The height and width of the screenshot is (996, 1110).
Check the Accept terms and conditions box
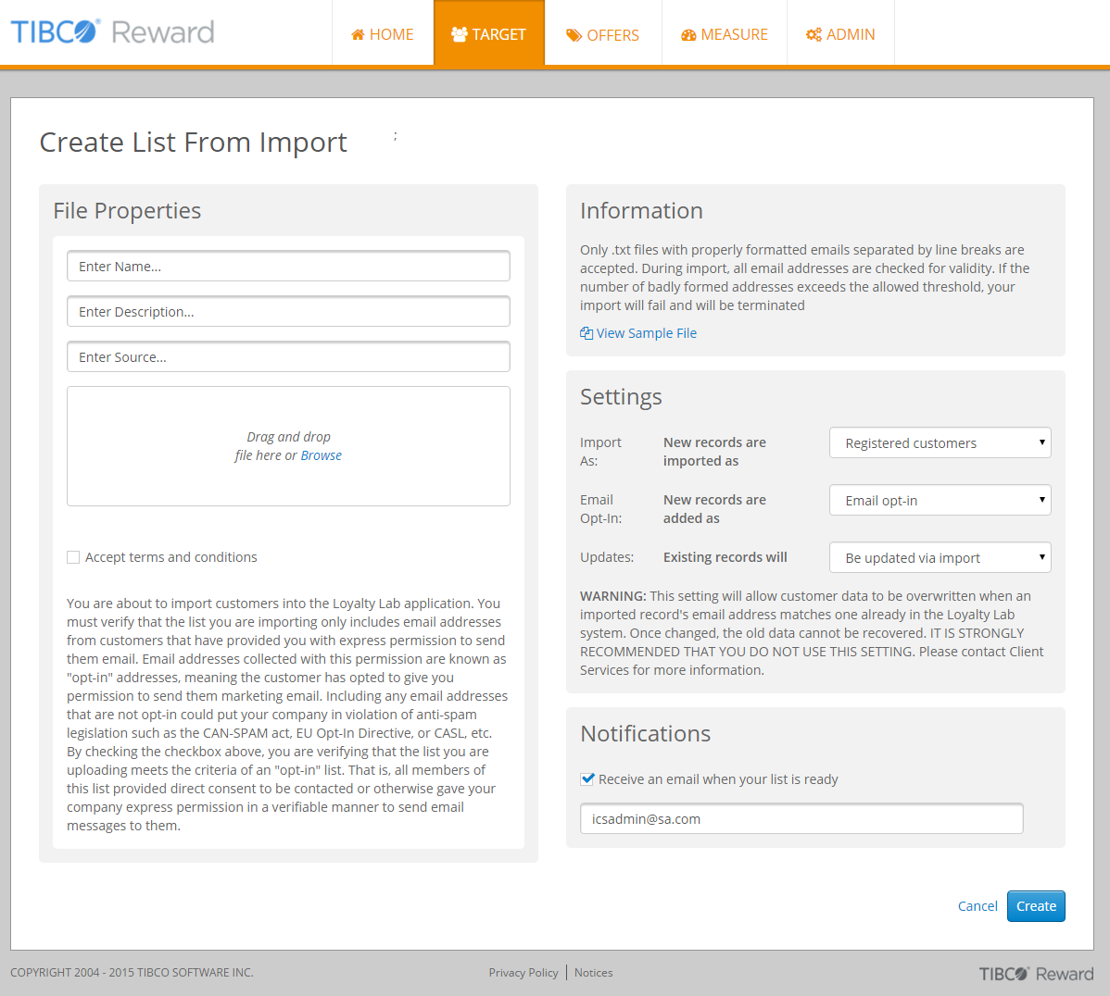pyautogui.click(x=73, y=557)
